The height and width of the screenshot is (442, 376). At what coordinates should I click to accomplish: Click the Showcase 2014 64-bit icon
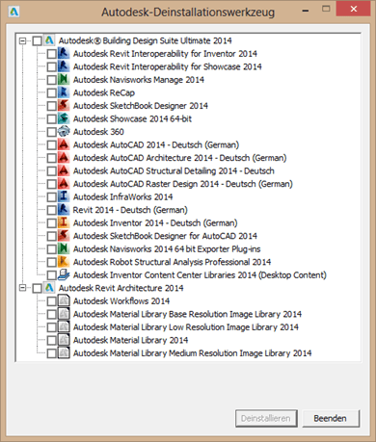(x=64, y=118)
